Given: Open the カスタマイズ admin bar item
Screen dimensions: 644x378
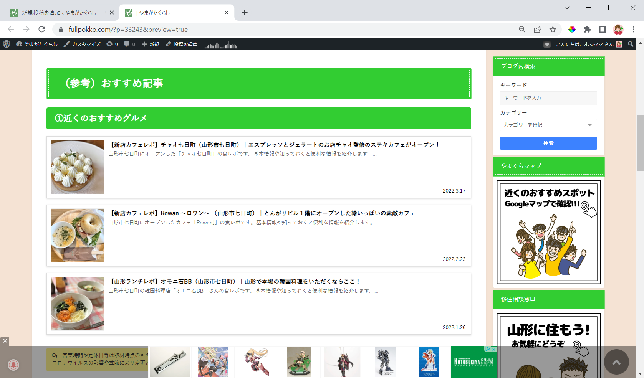Looking at the screenshot, I should click(x=82, y=44).
